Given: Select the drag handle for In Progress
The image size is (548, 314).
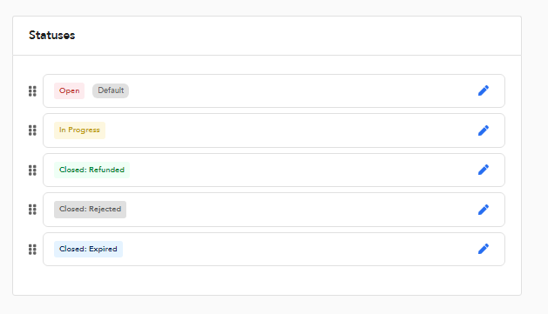Looking at the screenshot, I should pyautogui.click(x=32, y=130).
